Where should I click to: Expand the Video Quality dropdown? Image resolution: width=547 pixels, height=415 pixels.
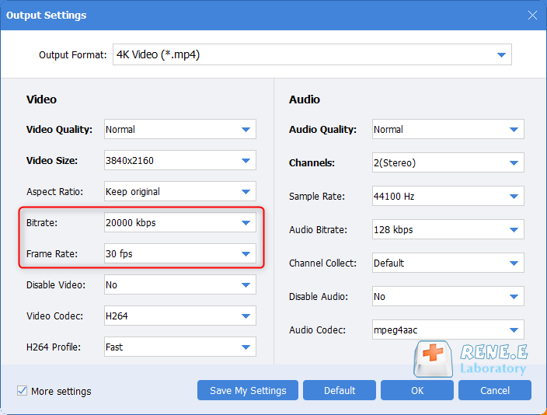coord(180,129)
